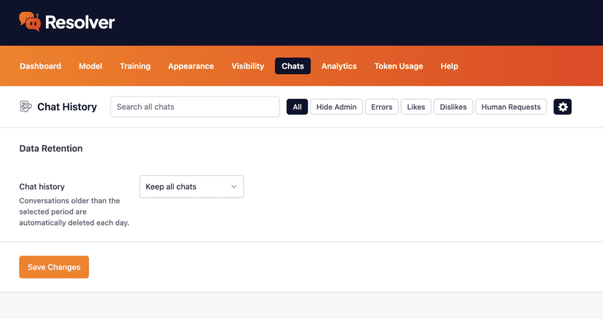The image size is (603, 319).
Task: Open the Model tab
Action: 90,66
